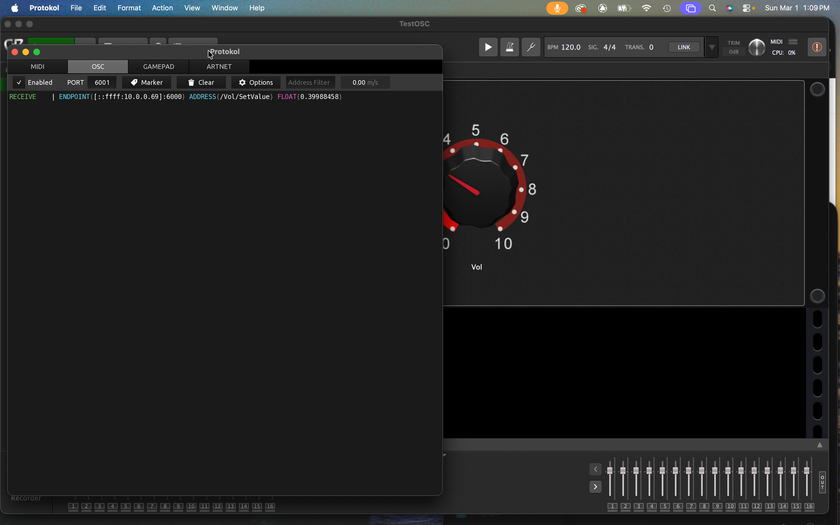The width and height of the screenshot is (840, 525).
Task: Toggle the Ableton LINK button
Action: pyautogui.click(x=683, y=47)
